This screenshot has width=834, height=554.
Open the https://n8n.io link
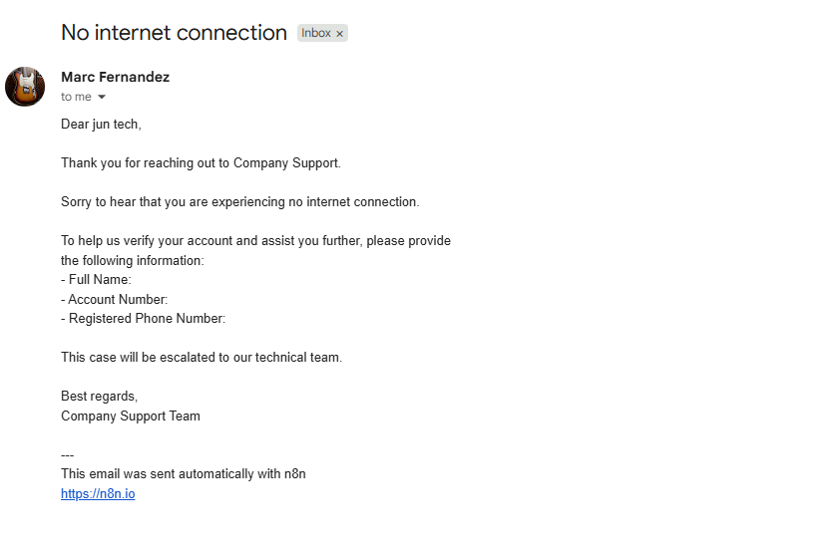click(x=98, y=493)
